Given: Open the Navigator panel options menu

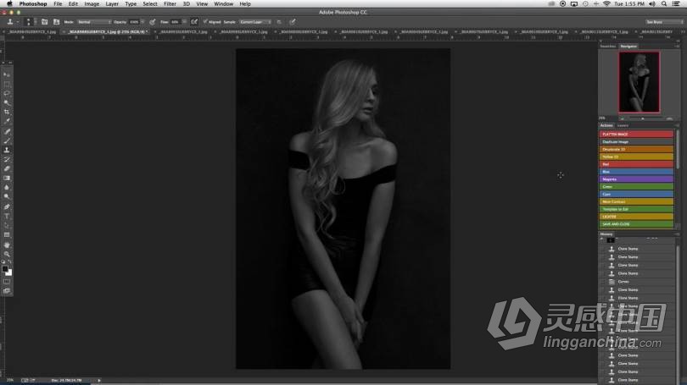Looking at the screenshot, I should tap(677, 46).
